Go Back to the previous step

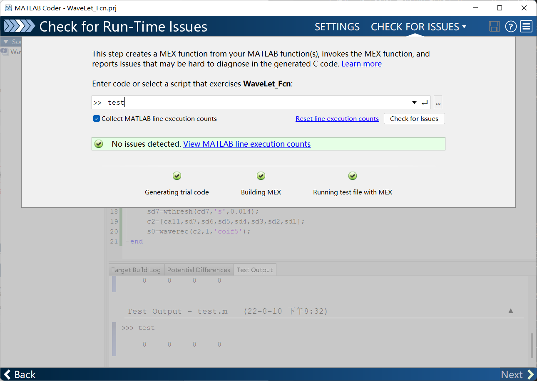pos(20,374)
